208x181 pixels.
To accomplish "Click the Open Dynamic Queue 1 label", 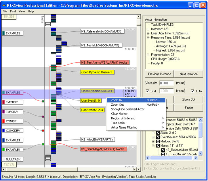I will [97, 72].
